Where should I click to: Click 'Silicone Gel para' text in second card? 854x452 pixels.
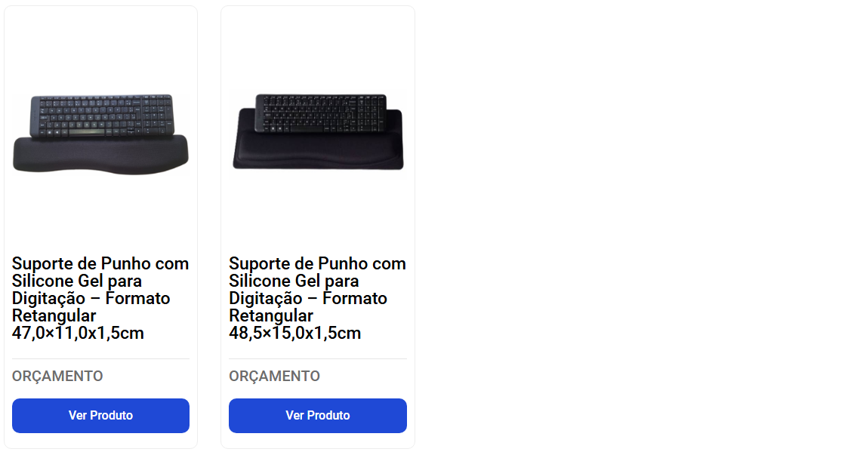[294, 281]
